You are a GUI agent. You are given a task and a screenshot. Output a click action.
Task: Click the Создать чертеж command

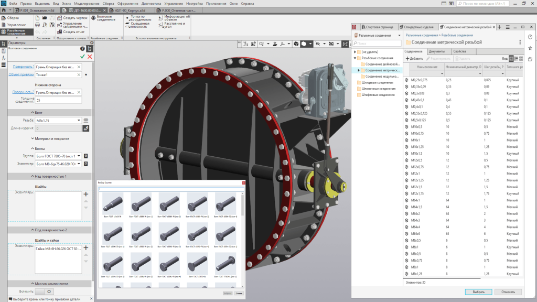tap(72, 18)
